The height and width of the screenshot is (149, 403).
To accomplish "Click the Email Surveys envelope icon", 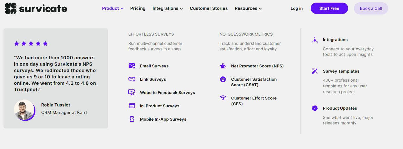I will click(x=132, y=66).
